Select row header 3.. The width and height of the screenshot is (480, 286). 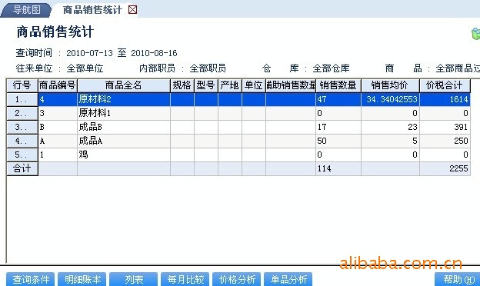[x=22, y=127]
